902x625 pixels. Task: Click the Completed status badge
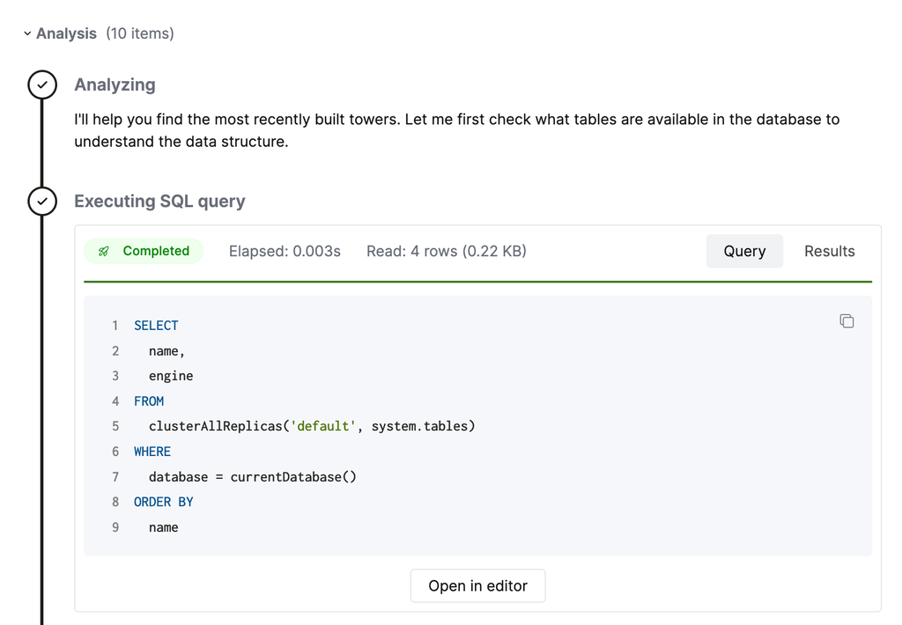pos(144,252)
